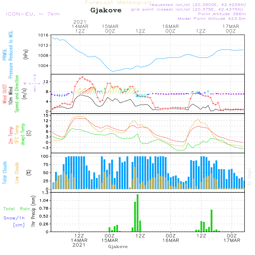Click the '0.78' precipitation axis tick
Viewport: 255px width, 255px height.
coord(44,208)
